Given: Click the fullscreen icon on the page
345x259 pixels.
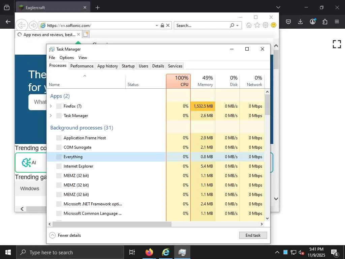Looking at the screenshot, I should [x=337, y=44].
